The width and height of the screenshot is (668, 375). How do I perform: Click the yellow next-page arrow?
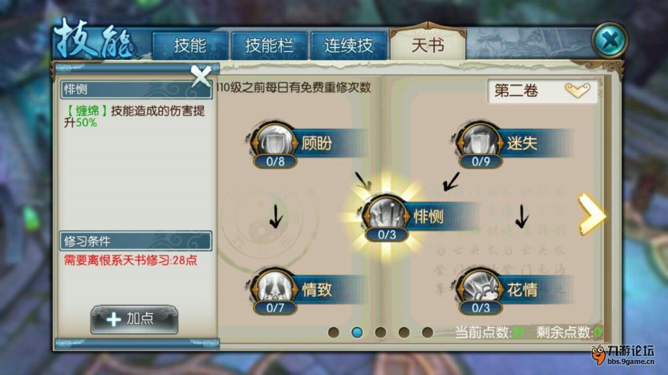tap(592, 214)
